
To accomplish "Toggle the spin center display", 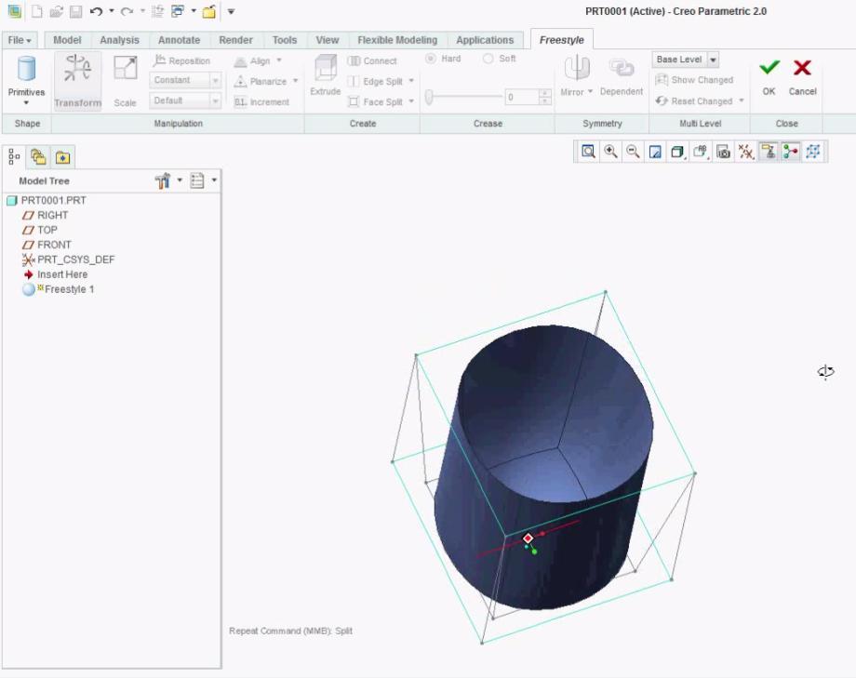I will [791, 152].
